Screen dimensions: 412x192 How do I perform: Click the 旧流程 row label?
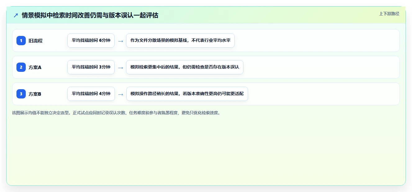point(35,41)
